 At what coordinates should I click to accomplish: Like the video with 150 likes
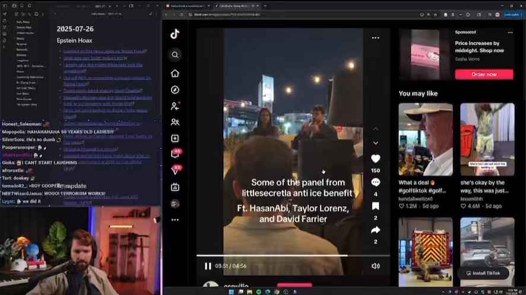click(x=375, y=159)
